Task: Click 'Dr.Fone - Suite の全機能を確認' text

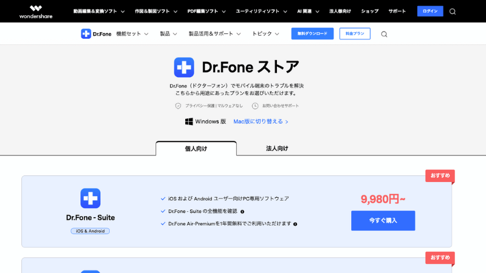Action: (x=203, y=211)
